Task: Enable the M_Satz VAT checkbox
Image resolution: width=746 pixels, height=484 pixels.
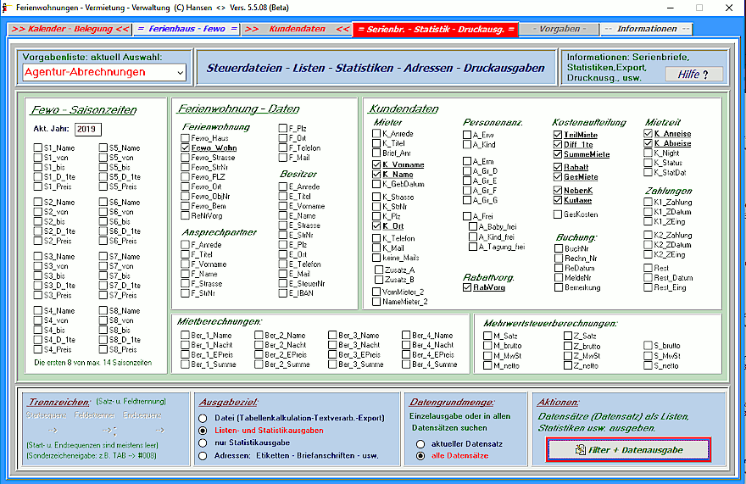Action: click(x=487, y=336)
